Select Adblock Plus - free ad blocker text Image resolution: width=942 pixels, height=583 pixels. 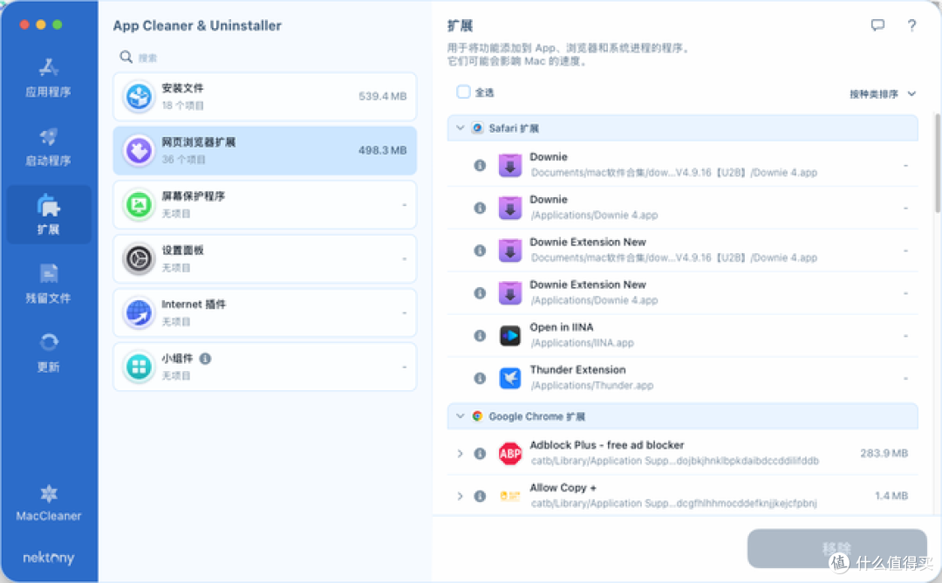[607, 445]
